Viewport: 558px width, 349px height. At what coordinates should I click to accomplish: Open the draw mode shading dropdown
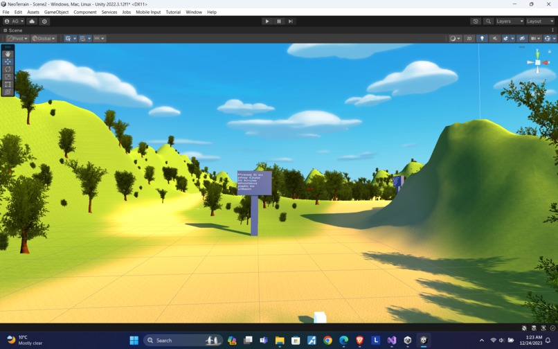click(x=455, y=39)
